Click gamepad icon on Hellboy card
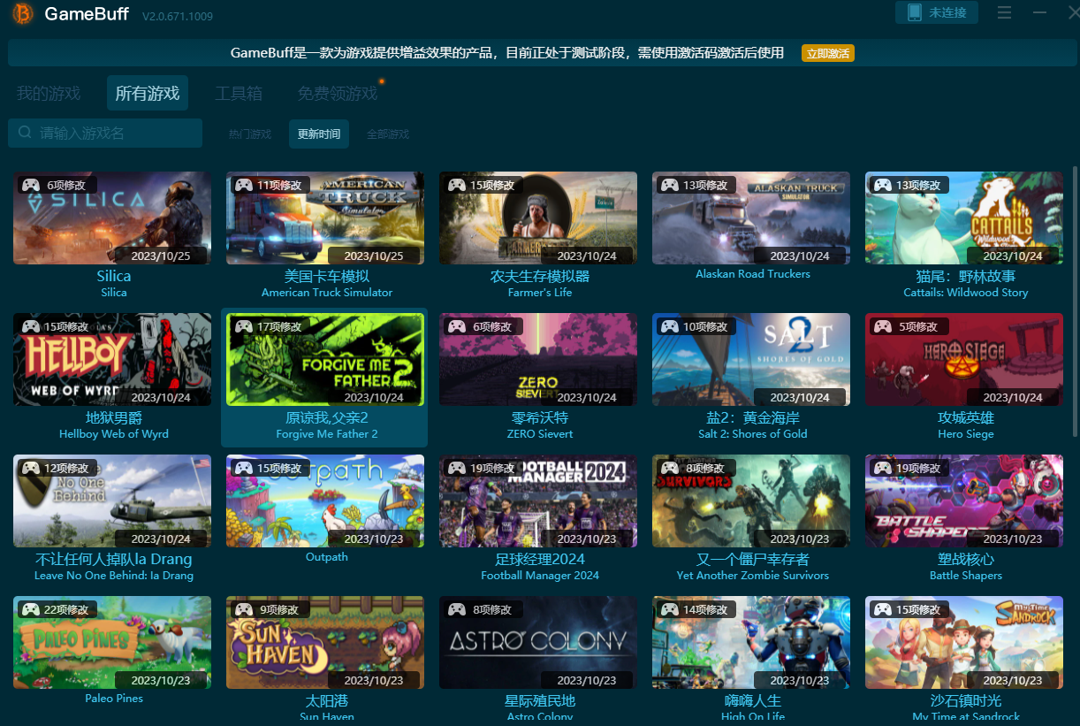 click(x=31, y=326)
